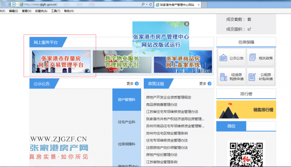Open 江苏省物业管理条例 link
The height and width of the screenshot is (167, 291).
162,162
